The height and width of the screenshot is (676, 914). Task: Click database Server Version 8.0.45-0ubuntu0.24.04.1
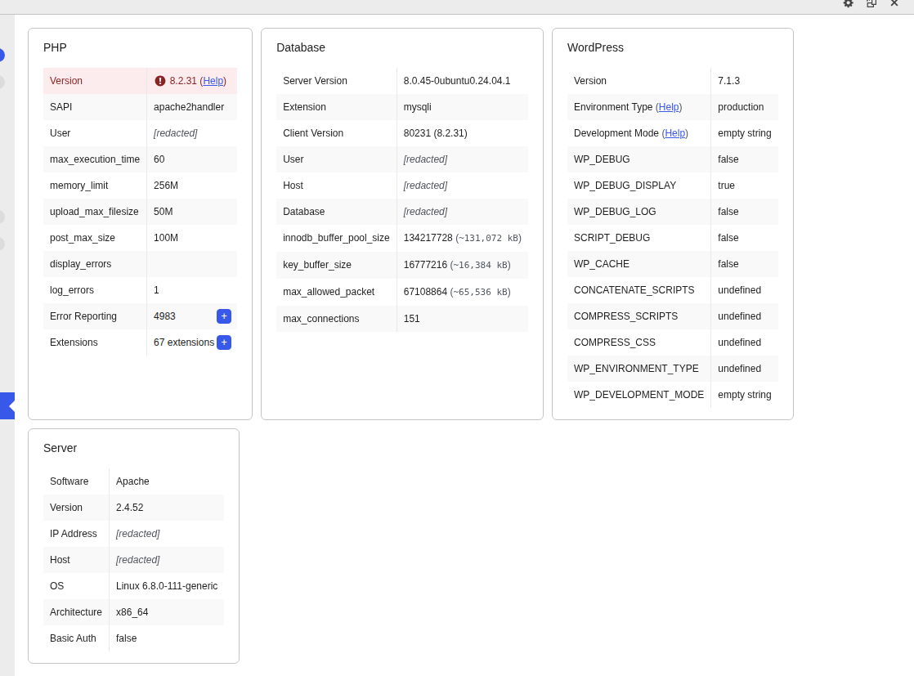tap(457, 81)
